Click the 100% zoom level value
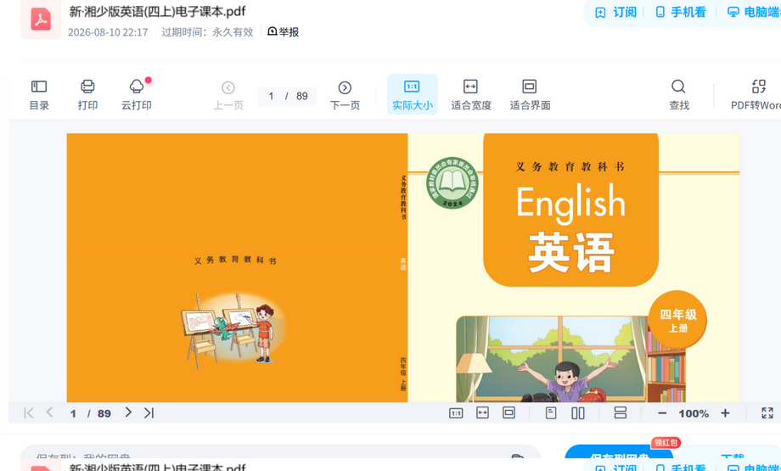The width and height of the screenshot is (781, 471). click(x=694, y=413)
